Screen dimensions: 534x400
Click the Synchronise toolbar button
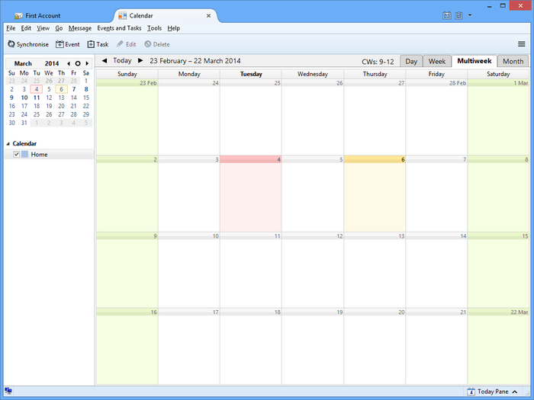coord(28,44)
